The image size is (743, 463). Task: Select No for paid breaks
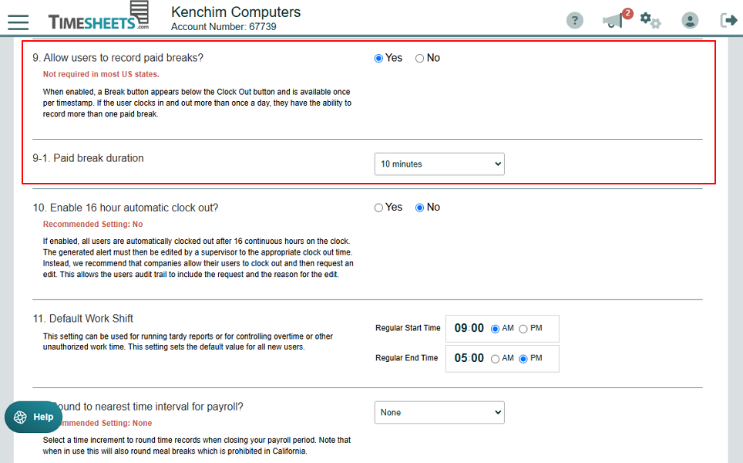pyautogui.click(x=419, y=59)
